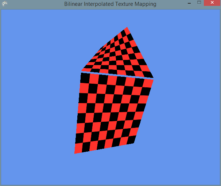Click the top-left red square of the front face
221x186 pixels.
pos(84,77)
